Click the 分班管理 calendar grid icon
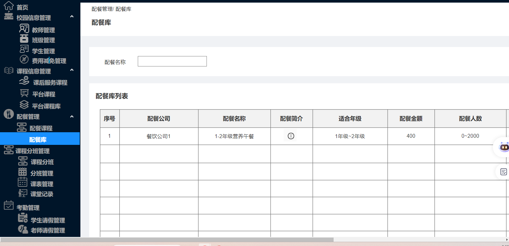 pos(23,172)
